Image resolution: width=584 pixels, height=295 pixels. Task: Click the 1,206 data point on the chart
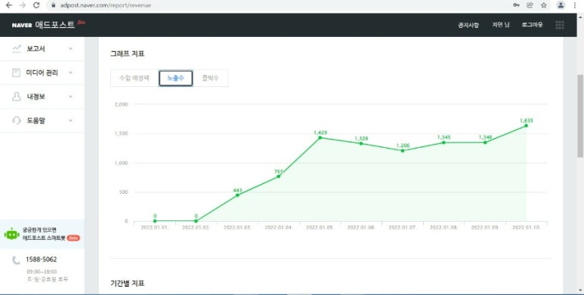[x=402, y=151]
